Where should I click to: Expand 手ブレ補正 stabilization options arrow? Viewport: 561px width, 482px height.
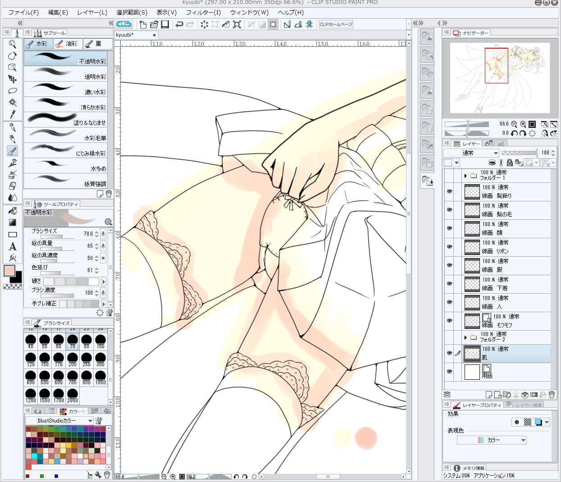pos(104,304)
